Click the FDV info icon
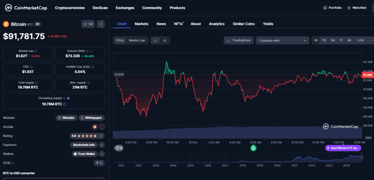Image resolution: width=374 pixels, height=180 pixels. coord(31,67)
